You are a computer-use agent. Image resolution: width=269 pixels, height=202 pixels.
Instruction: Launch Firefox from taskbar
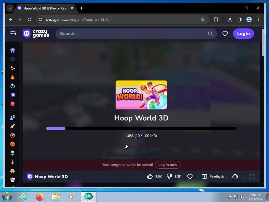[40, 197]
